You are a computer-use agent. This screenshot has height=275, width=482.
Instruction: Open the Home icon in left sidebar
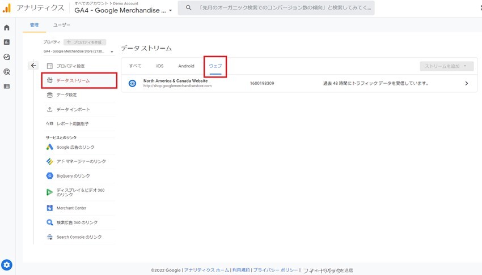click(7, 28)
